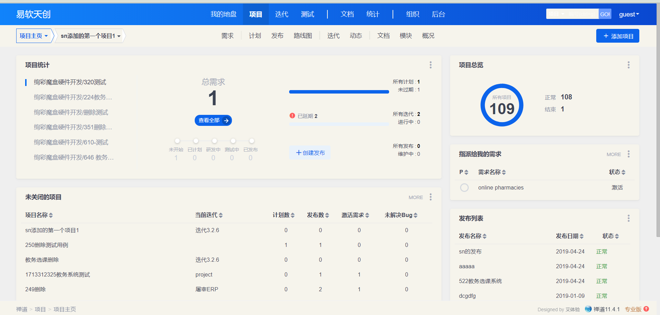Click the 指派给我的需求 panel options icon

click(628, 154)
